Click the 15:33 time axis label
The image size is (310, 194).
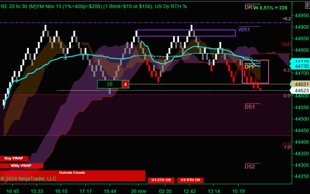37,191
